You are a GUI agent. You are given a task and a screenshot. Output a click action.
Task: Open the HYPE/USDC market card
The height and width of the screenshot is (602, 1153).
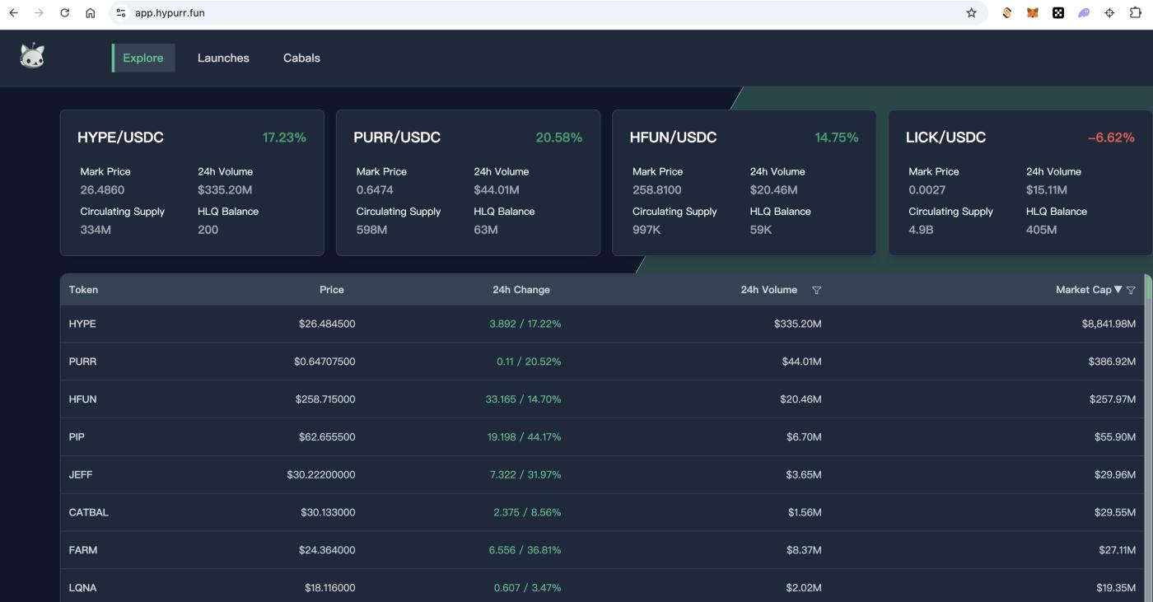click(192, 181)
